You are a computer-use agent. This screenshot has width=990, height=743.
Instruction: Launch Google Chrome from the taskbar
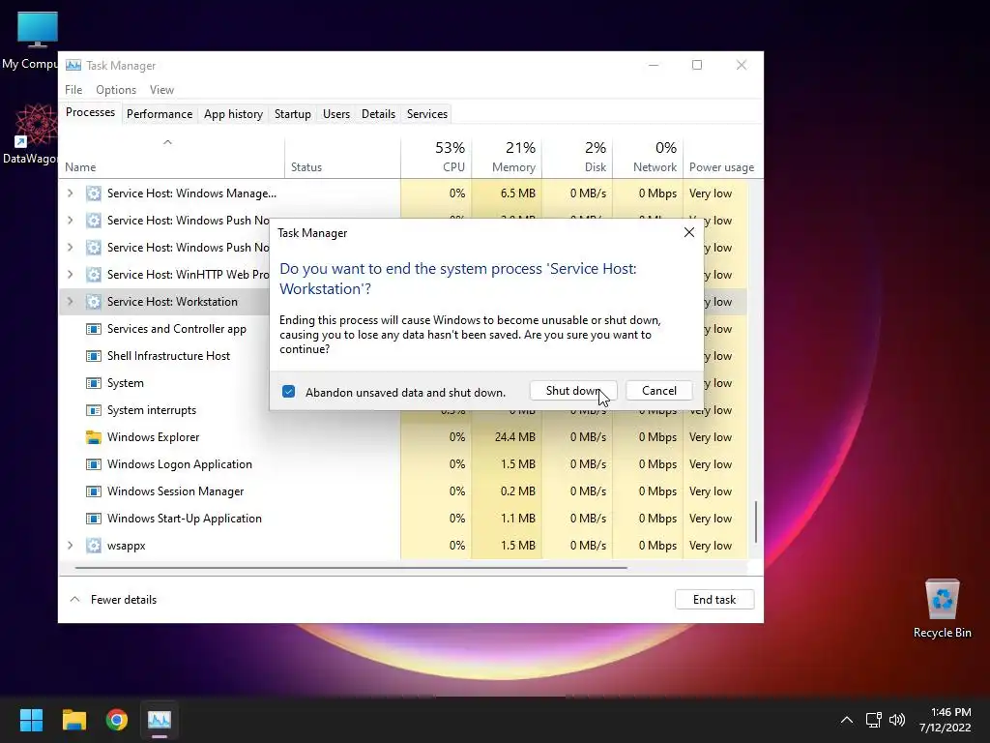pos(117,720)
